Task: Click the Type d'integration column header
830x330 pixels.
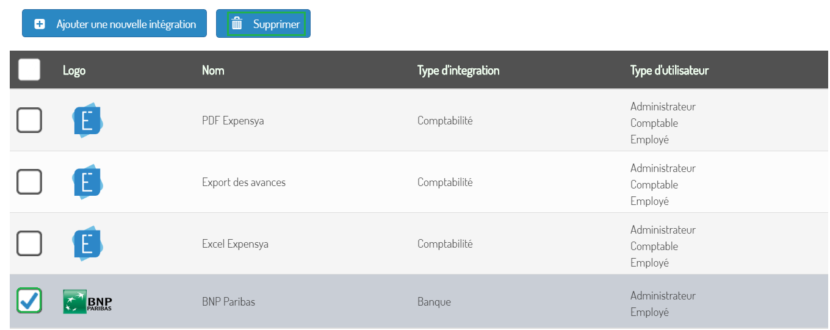Action: (458, 70)
